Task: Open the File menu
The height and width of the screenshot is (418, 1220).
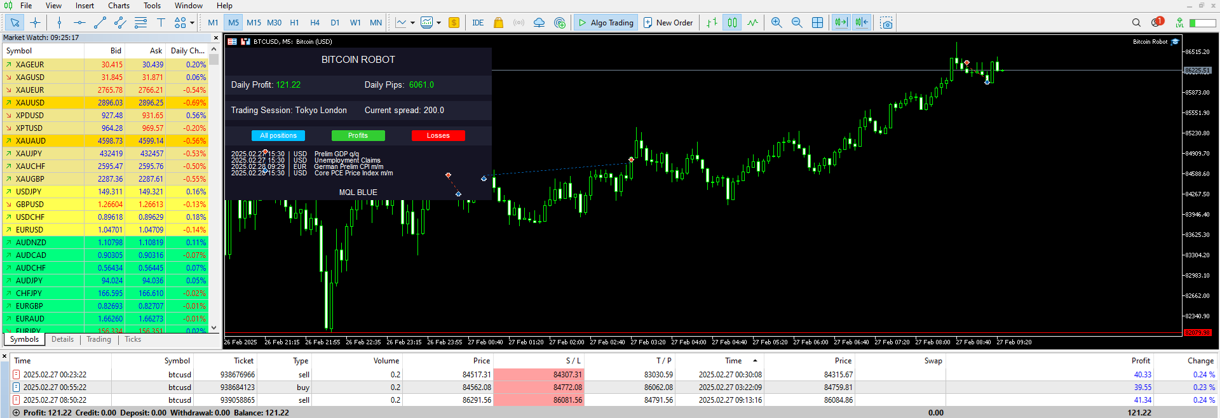Action: (x=26, y=6)
